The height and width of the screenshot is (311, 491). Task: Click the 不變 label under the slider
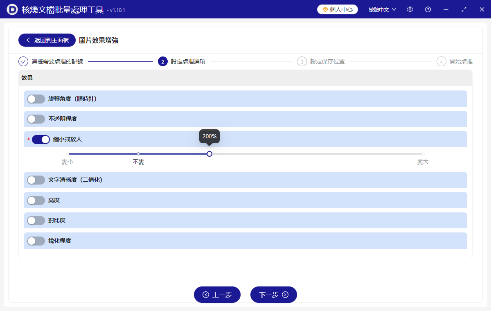click(x=138, y=161)
